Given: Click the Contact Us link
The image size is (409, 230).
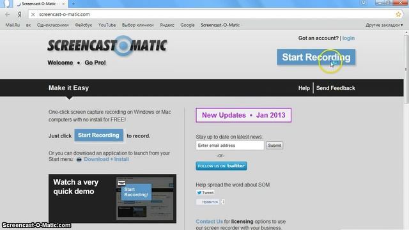Looking at the screenshot, I should click(209, 222).
